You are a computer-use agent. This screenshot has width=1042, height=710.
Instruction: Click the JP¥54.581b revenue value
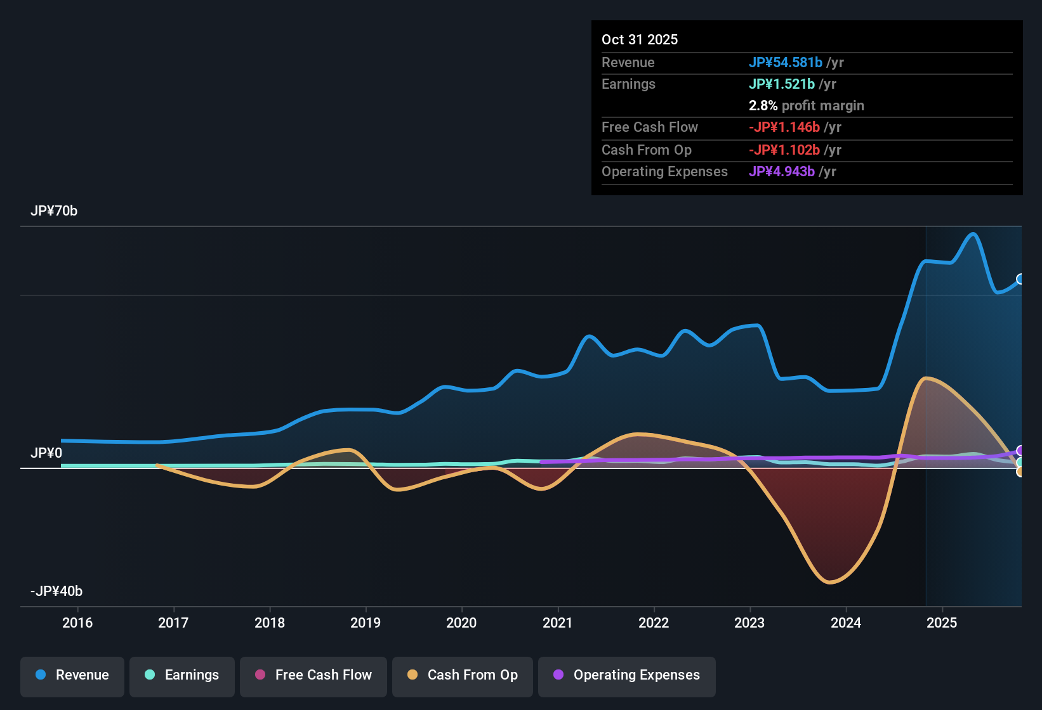(x=786, y=62)
